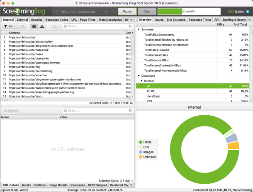Open the Resources tab
Screen dimensions: 253x192
point(78,185)
